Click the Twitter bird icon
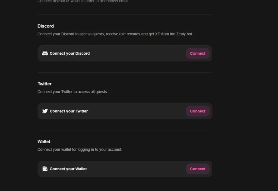This screenshot has width=278, height=191. click(45, 111)
